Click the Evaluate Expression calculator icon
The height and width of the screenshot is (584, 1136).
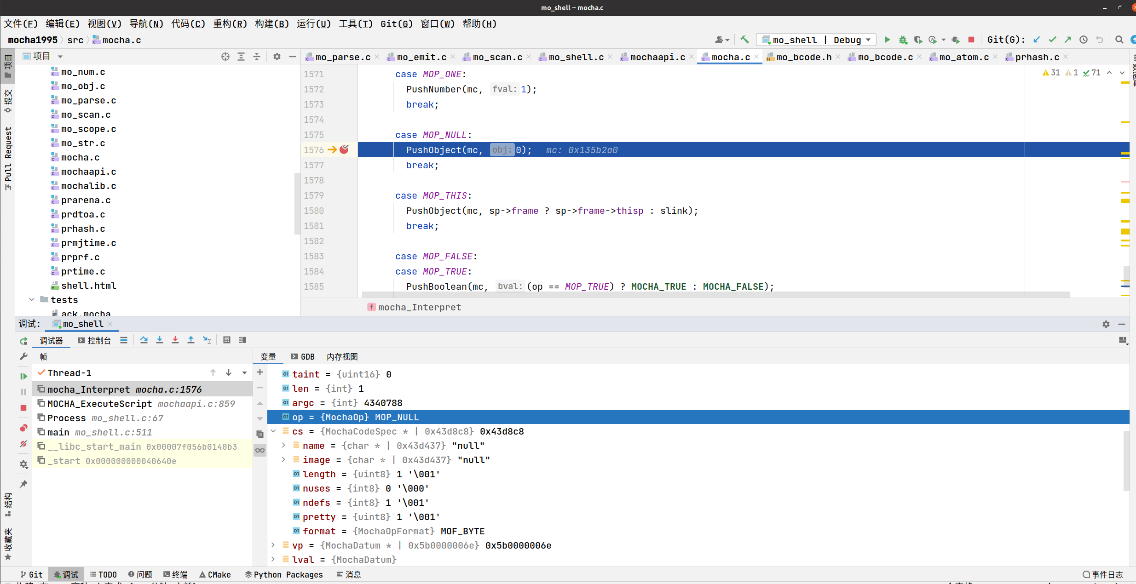(x=227, y=340)
